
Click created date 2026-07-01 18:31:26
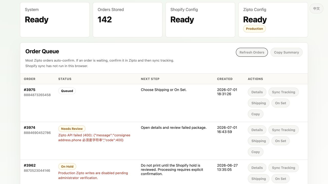click(x=227, y=92)
